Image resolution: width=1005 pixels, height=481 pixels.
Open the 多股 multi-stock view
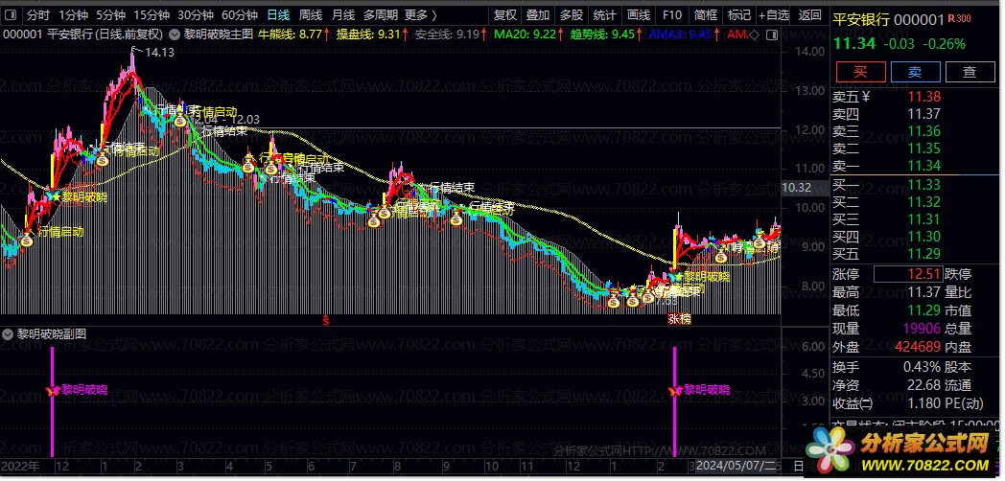pyautogui.click(x=572, y=14)
